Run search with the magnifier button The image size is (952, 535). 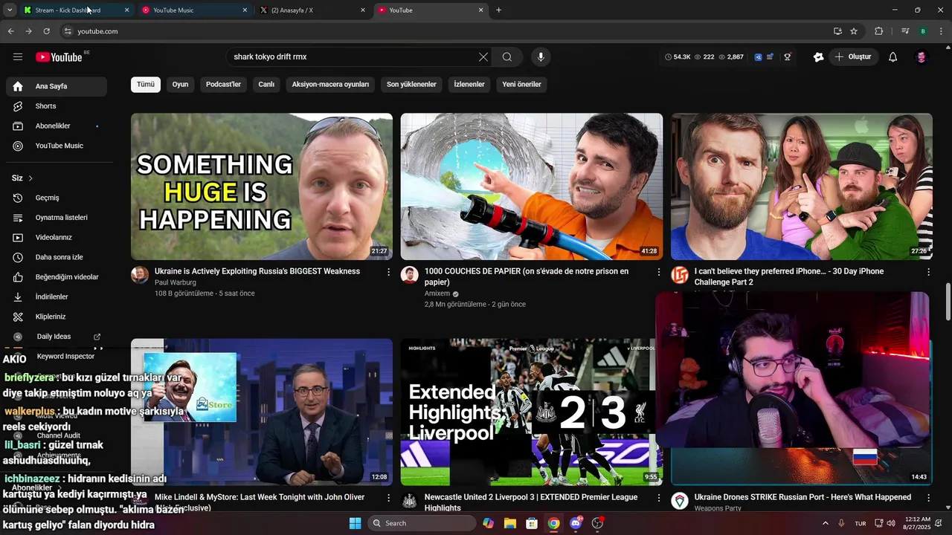(507, 57)
